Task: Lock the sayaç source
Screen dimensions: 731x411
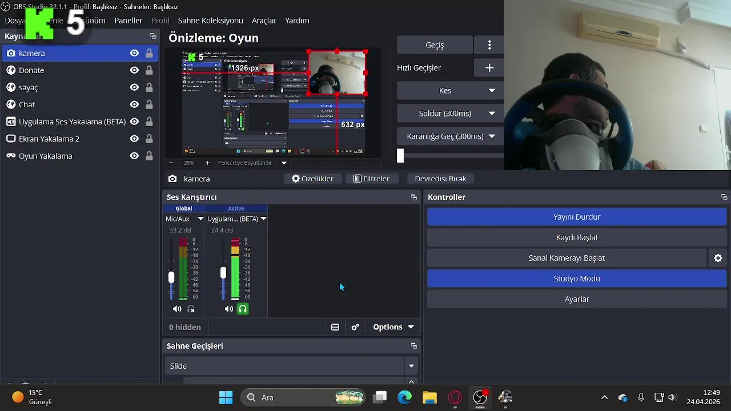Action: (x=149, y=87)
